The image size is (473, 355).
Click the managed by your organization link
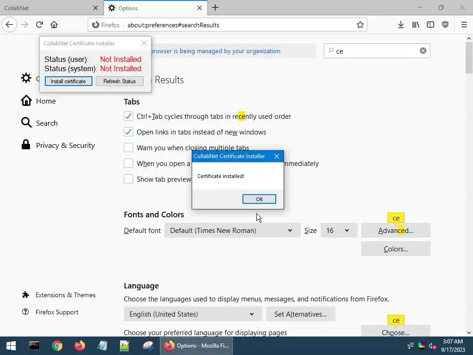pyautogui.click(x=216, y=51)
